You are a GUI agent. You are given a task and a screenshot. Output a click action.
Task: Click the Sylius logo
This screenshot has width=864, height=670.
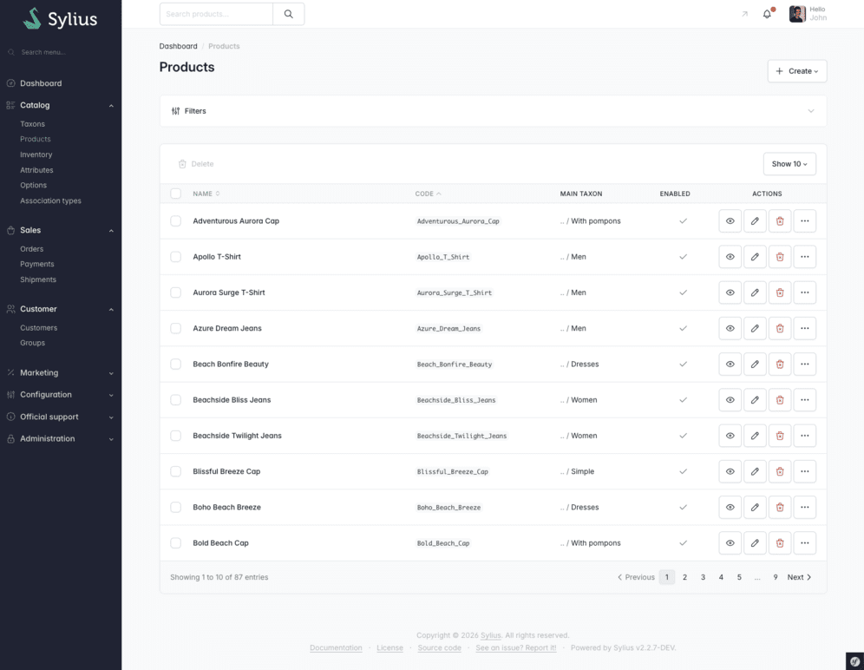[x=60, y=19]
